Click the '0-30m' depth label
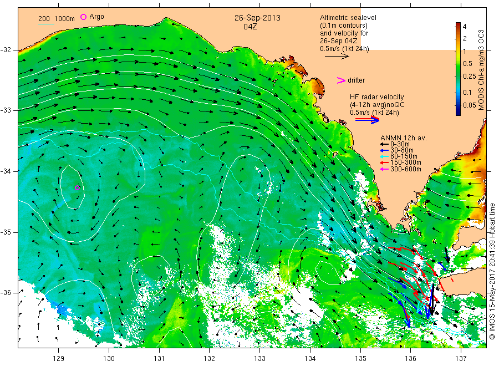Screen dimensions: 499x366 (x=400, y=144)
